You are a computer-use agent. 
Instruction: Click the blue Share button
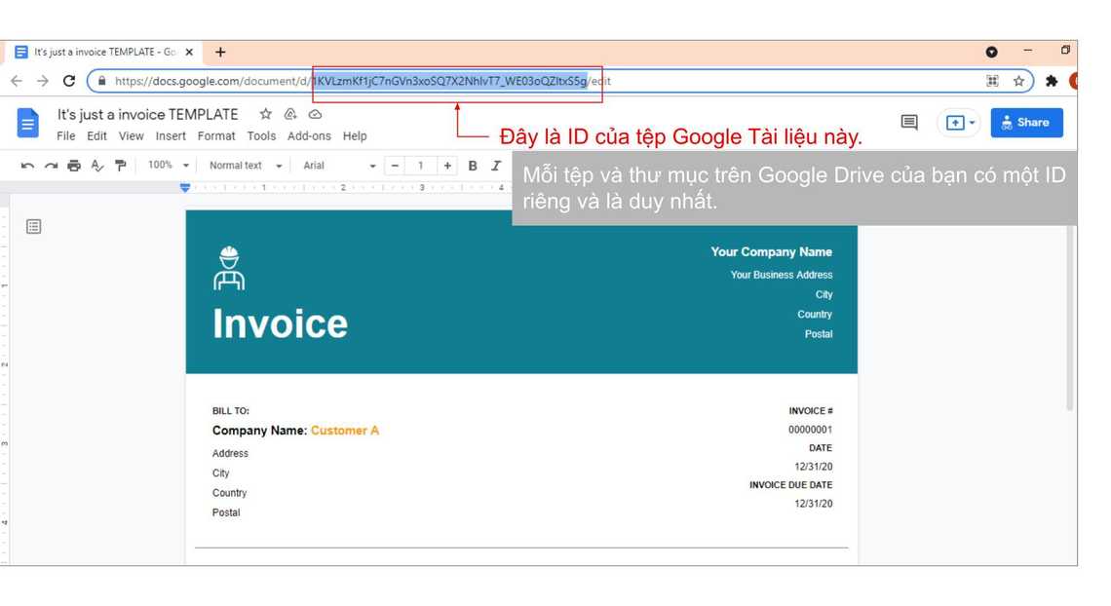click(x=1026, y=123)
